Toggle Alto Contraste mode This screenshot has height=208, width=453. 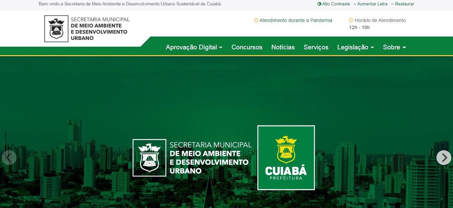tap(336, 4)
